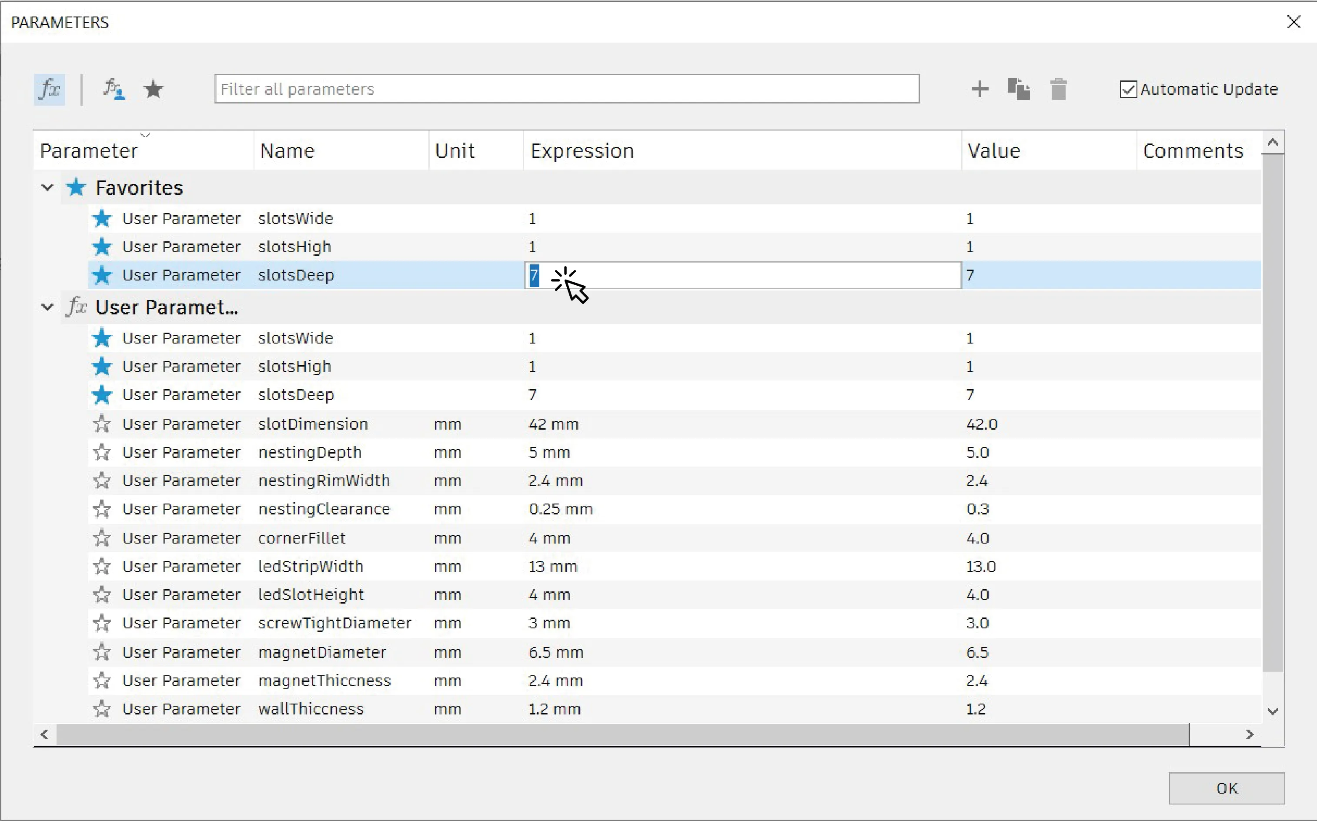Viewport: 1317px width, 821px height.
Task: Favorite the cornerFillet parameter star
Action: point(101,537)
